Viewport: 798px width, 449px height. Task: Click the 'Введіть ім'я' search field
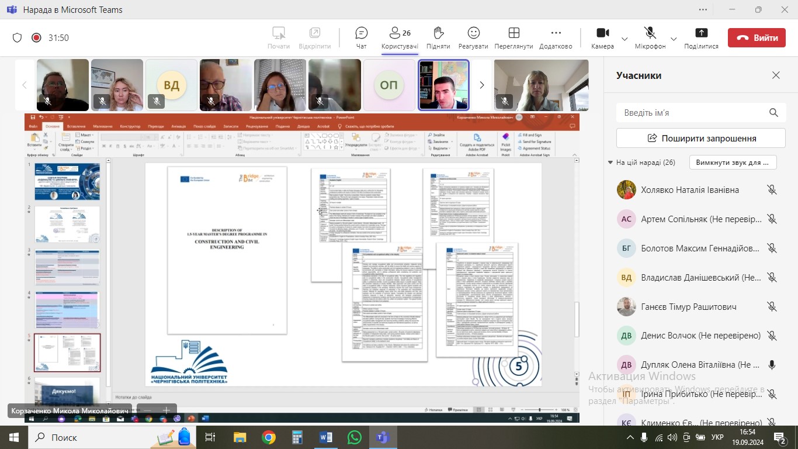(x=692, y=113)
